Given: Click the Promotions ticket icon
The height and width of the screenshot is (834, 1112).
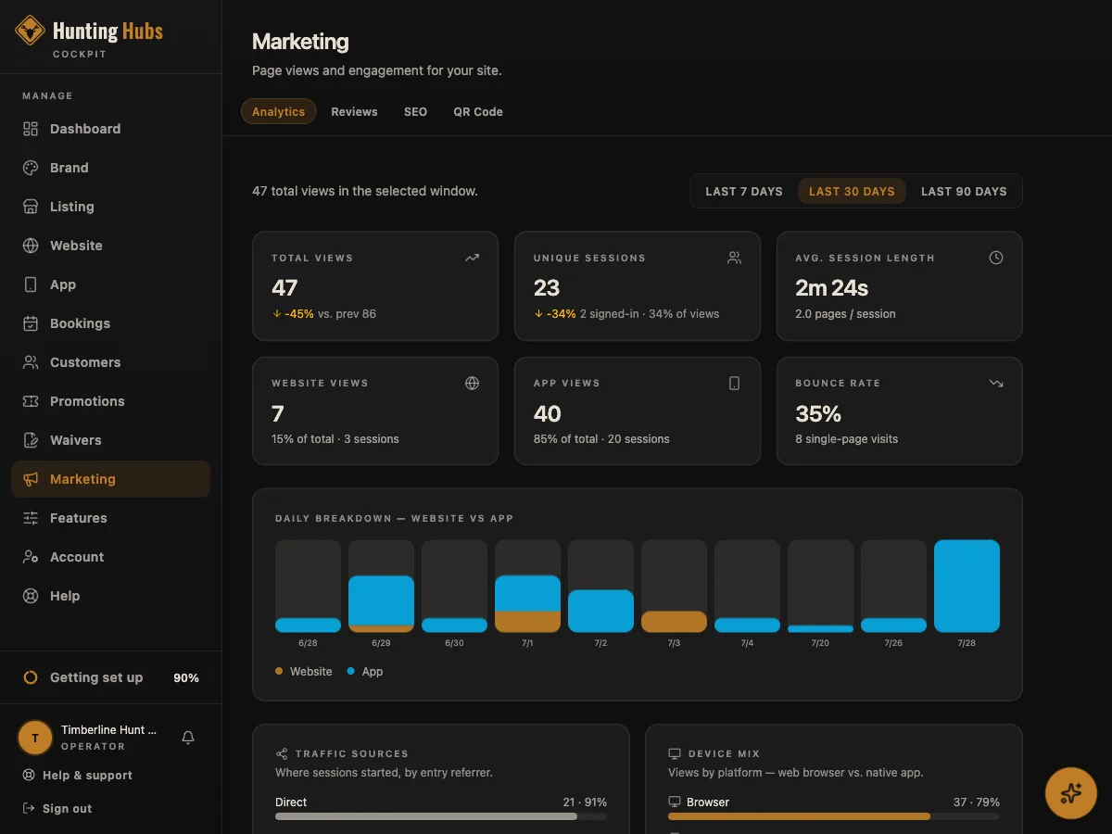Looking at the screenshot, I should point(31,401).
